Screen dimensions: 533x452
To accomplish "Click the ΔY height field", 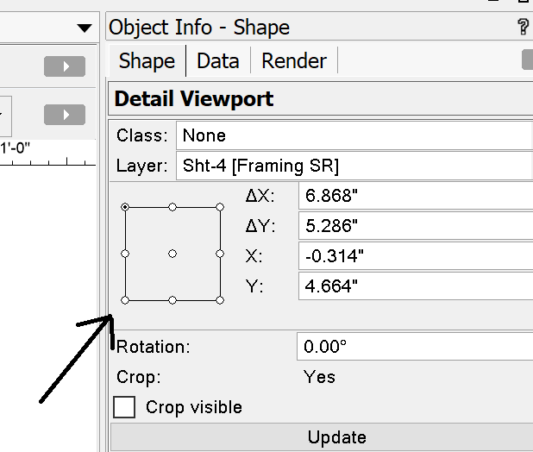I will pyautogui.click(x=414, y=226).
